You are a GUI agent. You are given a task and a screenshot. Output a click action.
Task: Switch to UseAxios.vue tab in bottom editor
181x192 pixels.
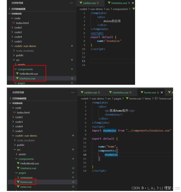coord(122,92)
